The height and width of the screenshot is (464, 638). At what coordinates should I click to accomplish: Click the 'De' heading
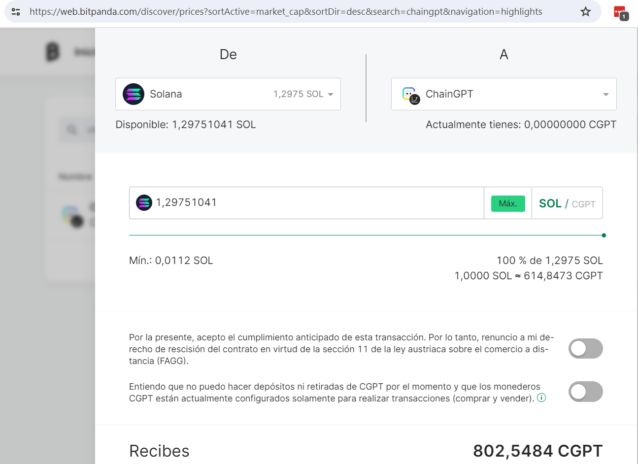pyautogui.click(x=228, y=54)
